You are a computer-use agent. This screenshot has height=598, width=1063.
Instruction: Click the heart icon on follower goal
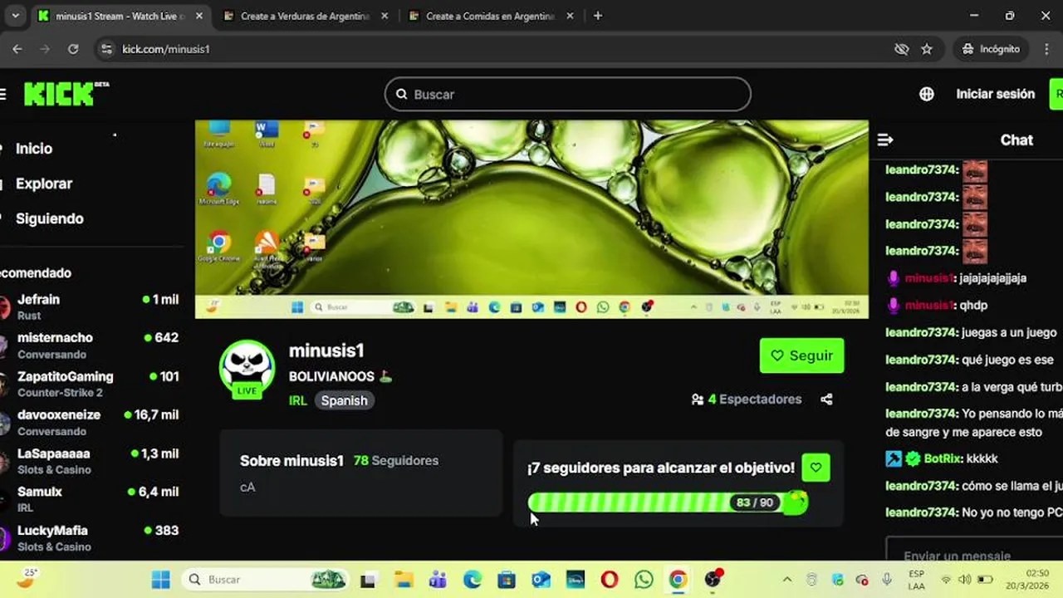(816, 468)
